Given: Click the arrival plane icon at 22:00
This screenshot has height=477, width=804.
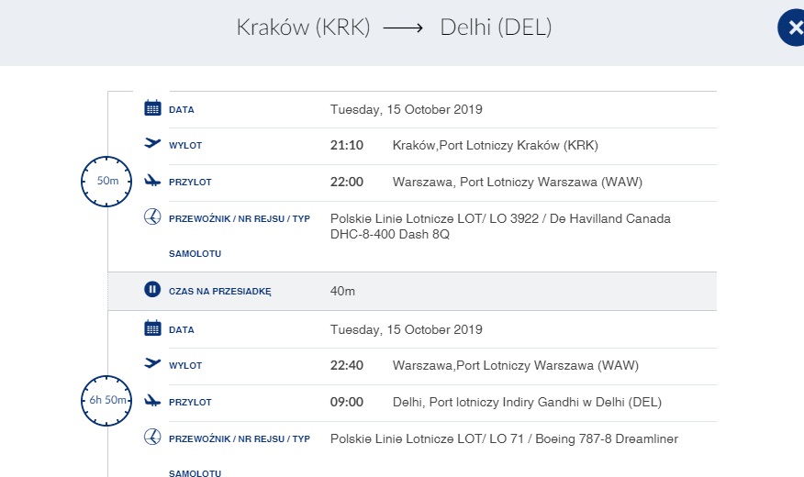Looking at the screenshot, I should (152, 181).
